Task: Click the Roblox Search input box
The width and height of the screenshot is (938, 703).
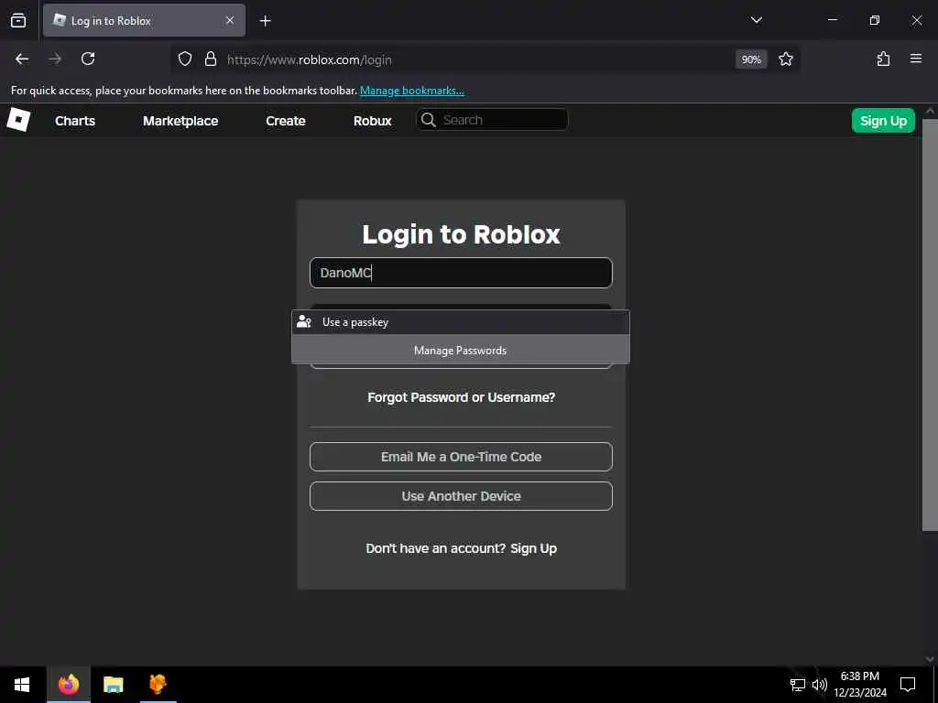Action: (x=492, y=120)
